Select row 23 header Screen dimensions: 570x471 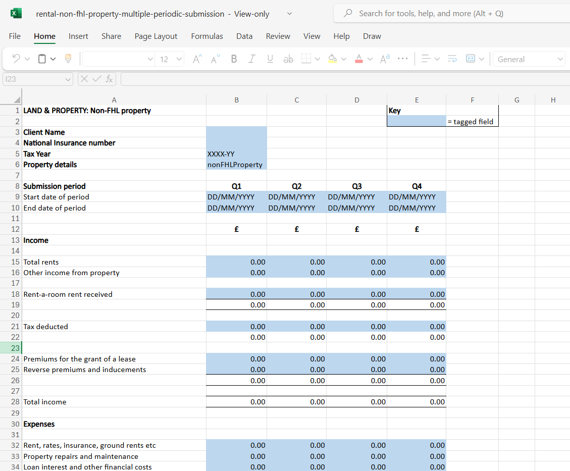click(11, 348)
